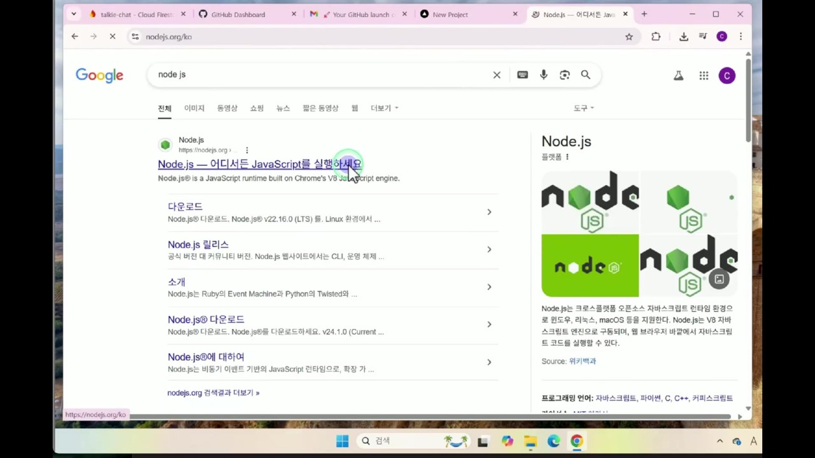Open the Chrome profile avatar in the toolbar
Screen dimensions: 815x458
coord(721,37)
